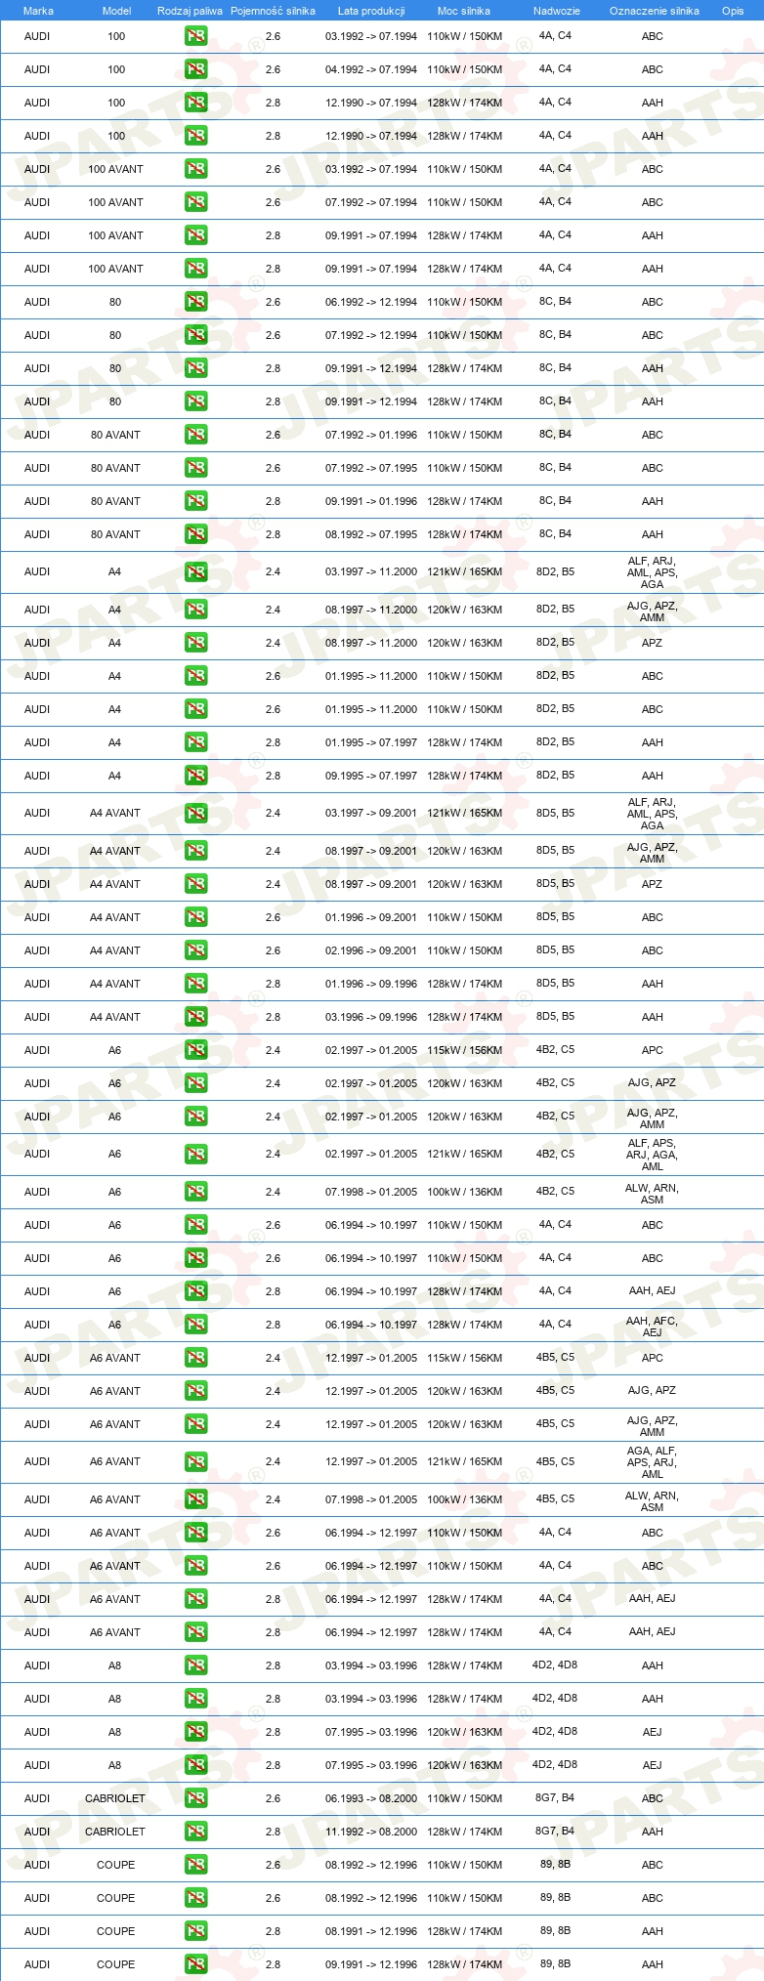Click the Lata produkcji column header
764x1981 pixels.
[x=371, y=11]
